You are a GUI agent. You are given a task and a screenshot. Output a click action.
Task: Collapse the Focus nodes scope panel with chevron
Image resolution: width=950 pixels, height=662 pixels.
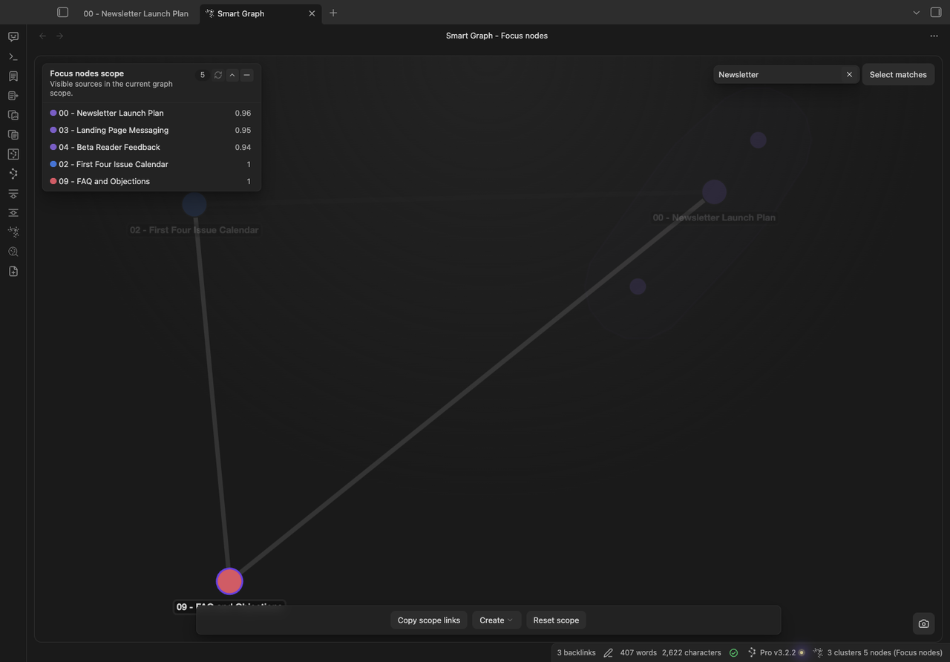pyautogui.click(x=232, y=75)
